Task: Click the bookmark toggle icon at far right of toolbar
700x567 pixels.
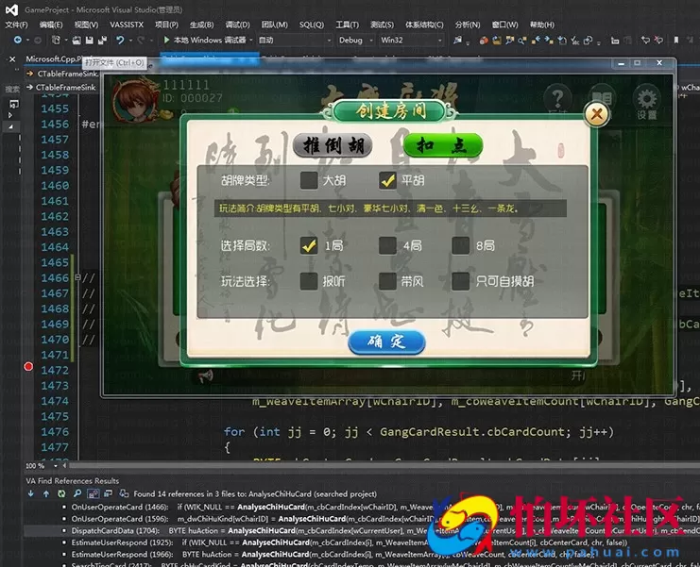Action: pyautogui.click(x=676, y=41)
